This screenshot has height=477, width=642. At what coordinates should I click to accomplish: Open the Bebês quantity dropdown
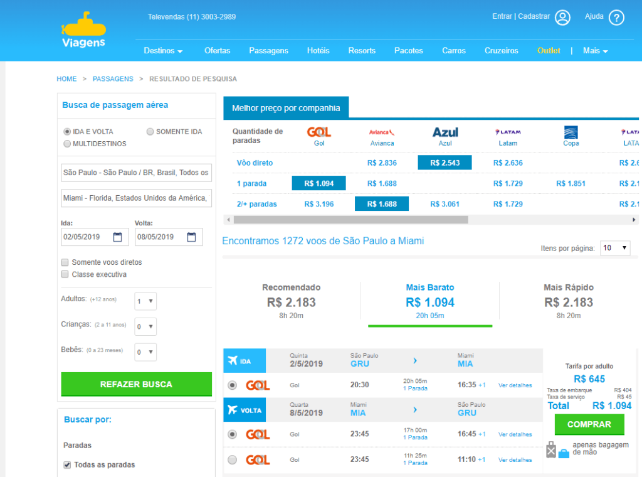(x=145, y=352)
